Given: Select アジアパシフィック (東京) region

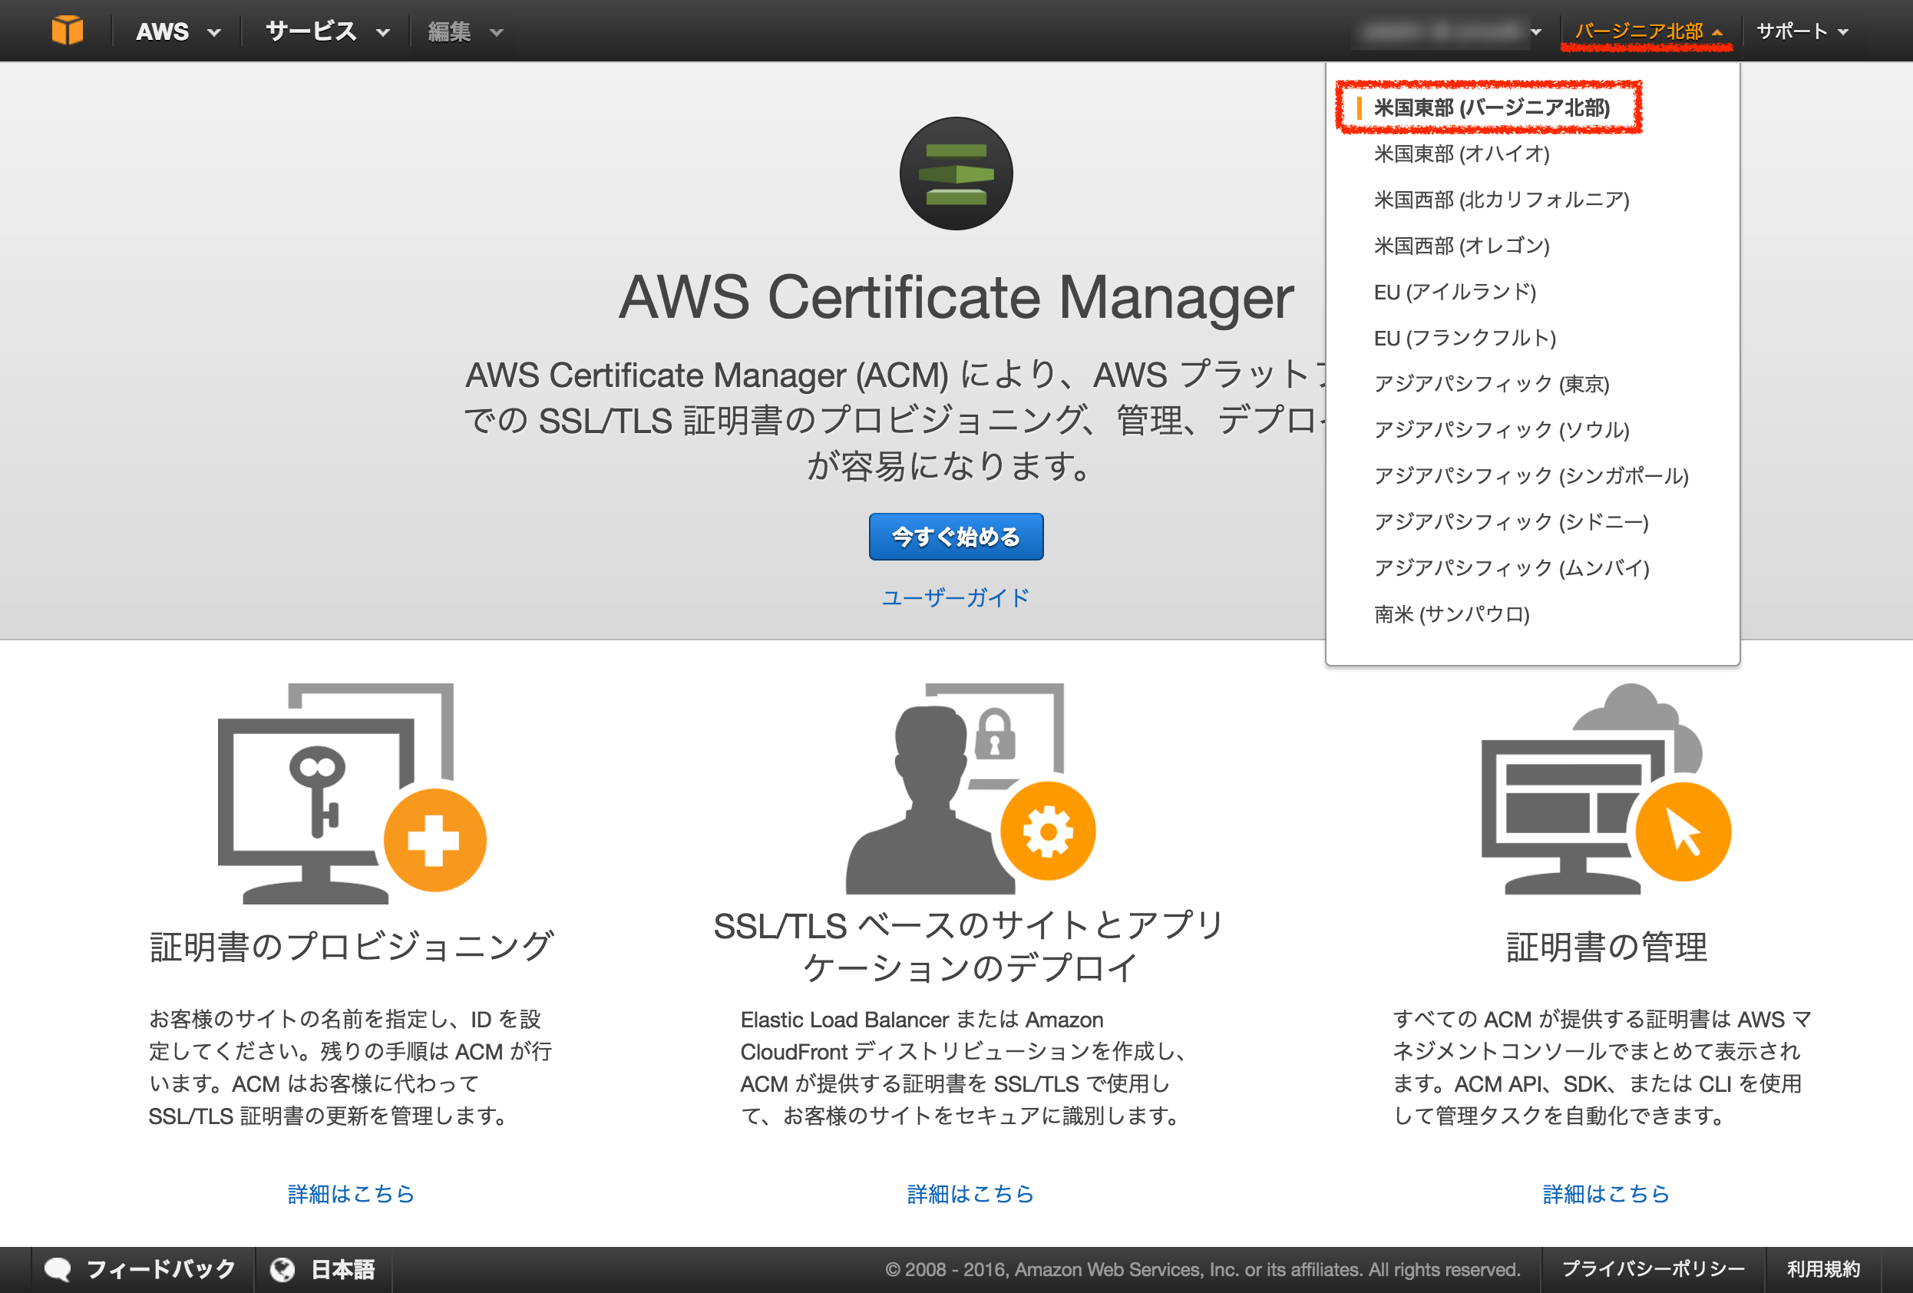Looking at the screenshot, I should pos(1492,383).
